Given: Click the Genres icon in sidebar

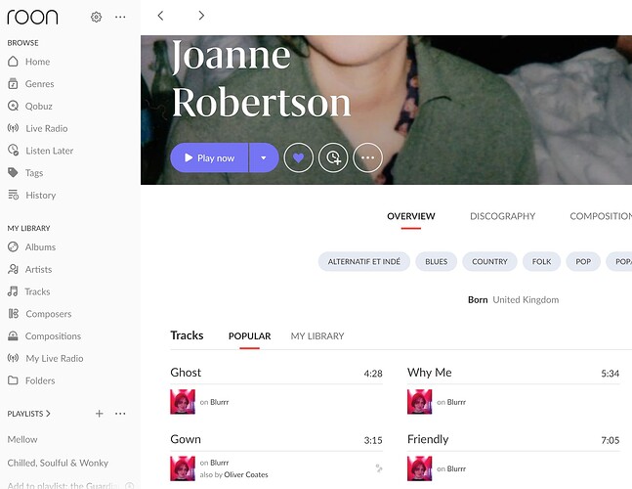Looking at the screenshot, I should (x=13, y=83).
